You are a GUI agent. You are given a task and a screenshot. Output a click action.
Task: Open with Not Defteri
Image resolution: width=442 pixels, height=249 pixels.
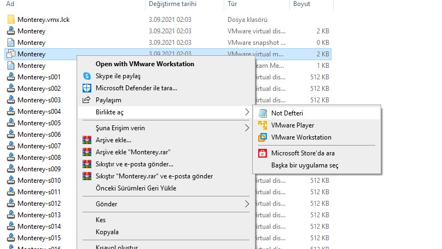[x=287, y=113]
